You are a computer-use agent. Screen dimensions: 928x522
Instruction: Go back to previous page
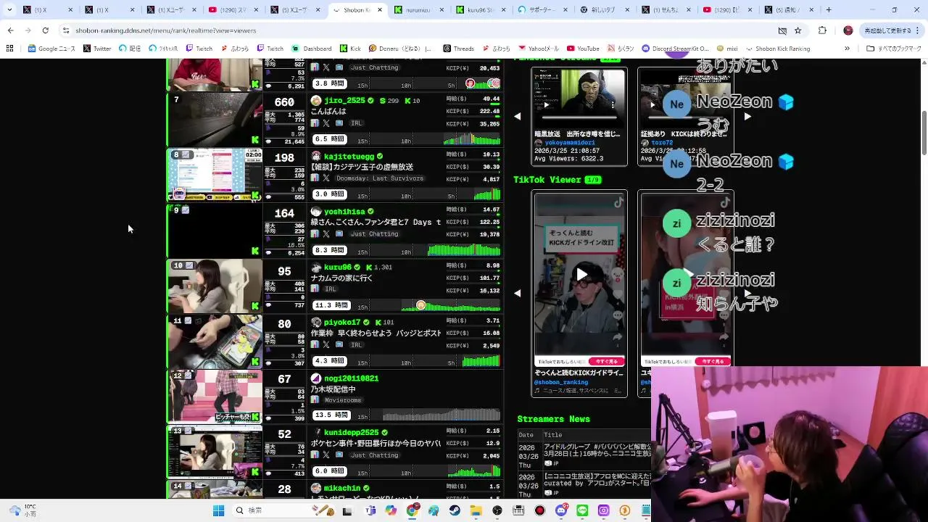coord(10,30)
